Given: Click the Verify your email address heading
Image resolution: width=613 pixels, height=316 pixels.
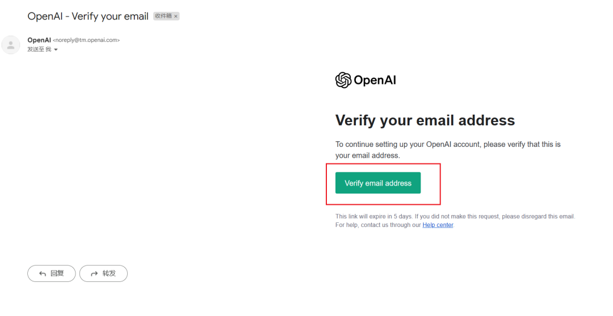Looking at the screenshot, I should (x=425, y=120).
